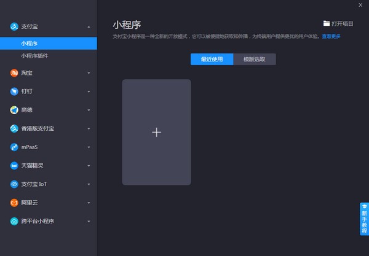
Task: Open the 查看更多 link
Action: tap(331, 37)
